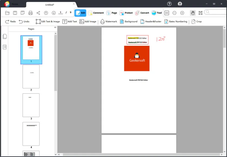This screenshot has height=157, width=227.
Task: Go to previous page with up arrow
Action: click(46, 13)
